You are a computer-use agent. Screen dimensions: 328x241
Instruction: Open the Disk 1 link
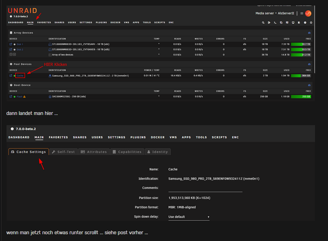click(20, 44)
